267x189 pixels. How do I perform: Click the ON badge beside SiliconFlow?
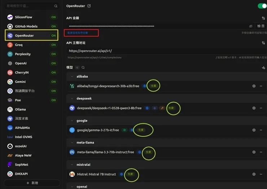[x=53, y=17]
